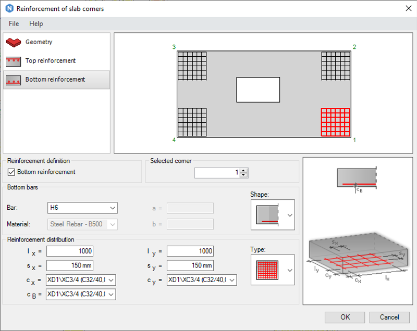Click the Cancel button
This screenshot has width=417, height=331.
(x=389, y=317)
